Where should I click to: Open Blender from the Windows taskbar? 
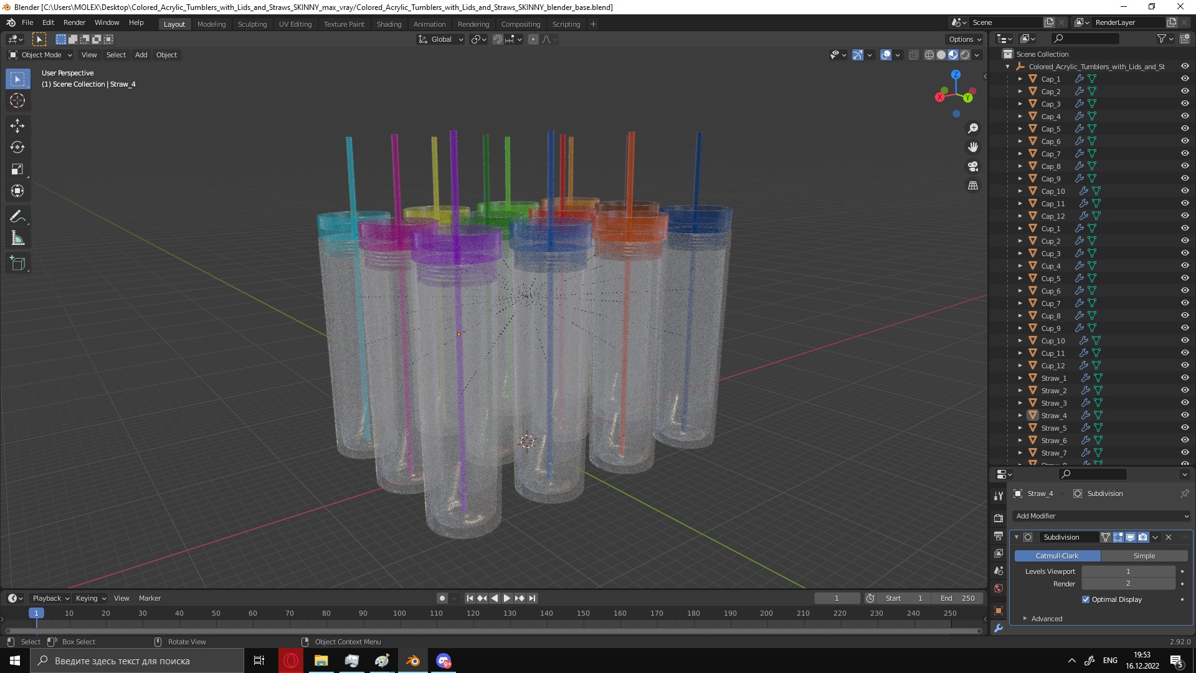412,661
